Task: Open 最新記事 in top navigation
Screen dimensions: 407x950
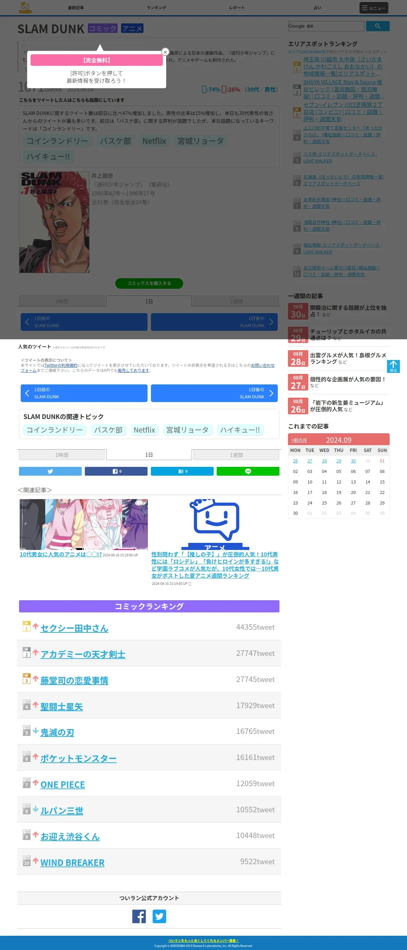Action: pos(76,8)
